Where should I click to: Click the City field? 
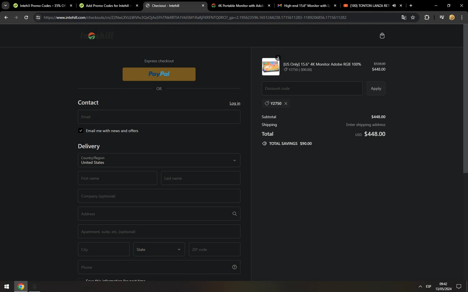click(x=104, y=249)
